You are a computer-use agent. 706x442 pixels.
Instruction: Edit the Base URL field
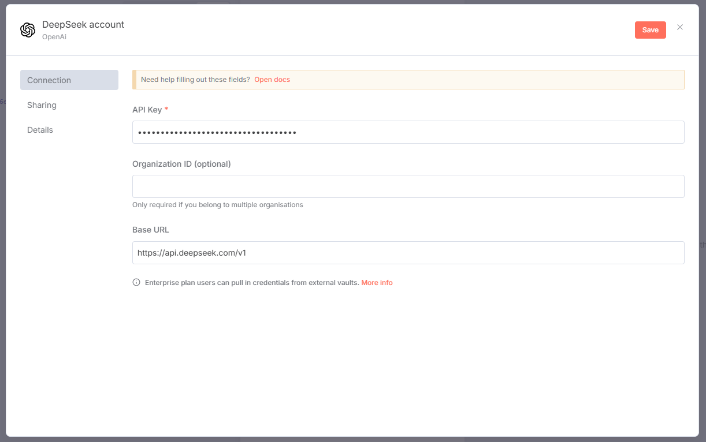click(x=408, y=253)
